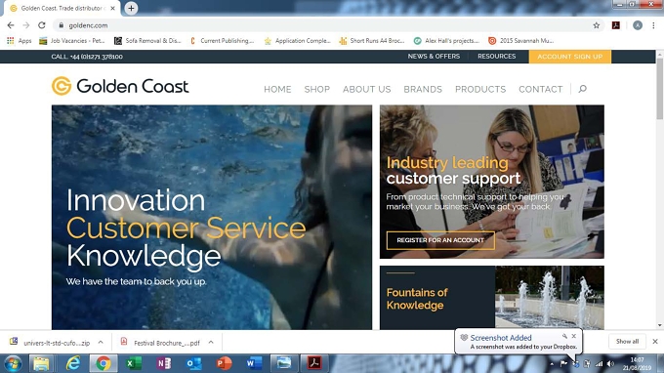Viewport: 664px width, 373px height.
Task: Reload the page with the refresh icon
Action: [x=41, y=25]
